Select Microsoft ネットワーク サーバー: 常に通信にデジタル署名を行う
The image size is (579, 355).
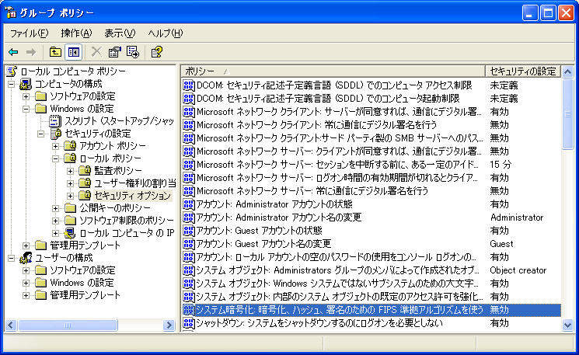312,191
